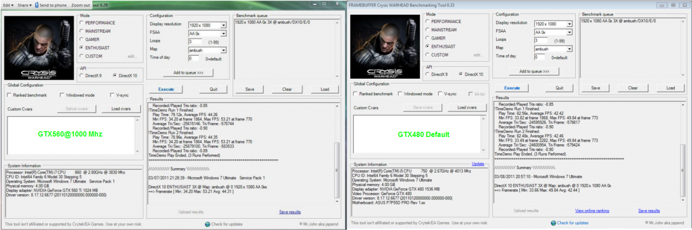Click Load cvars in the 0.33 window
Image resolution: width=692 pixels, height=230 pixels.
click(468, 108)
